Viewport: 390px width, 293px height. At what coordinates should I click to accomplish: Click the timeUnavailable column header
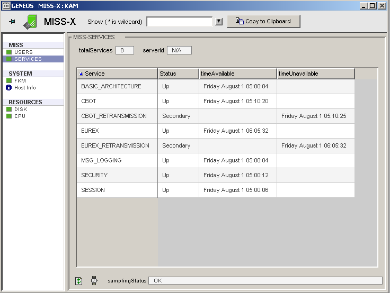[315, 74]
